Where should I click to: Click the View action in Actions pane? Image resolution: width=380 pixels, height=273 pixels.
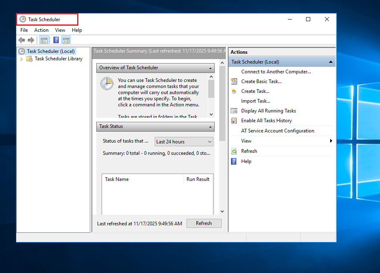246,141
